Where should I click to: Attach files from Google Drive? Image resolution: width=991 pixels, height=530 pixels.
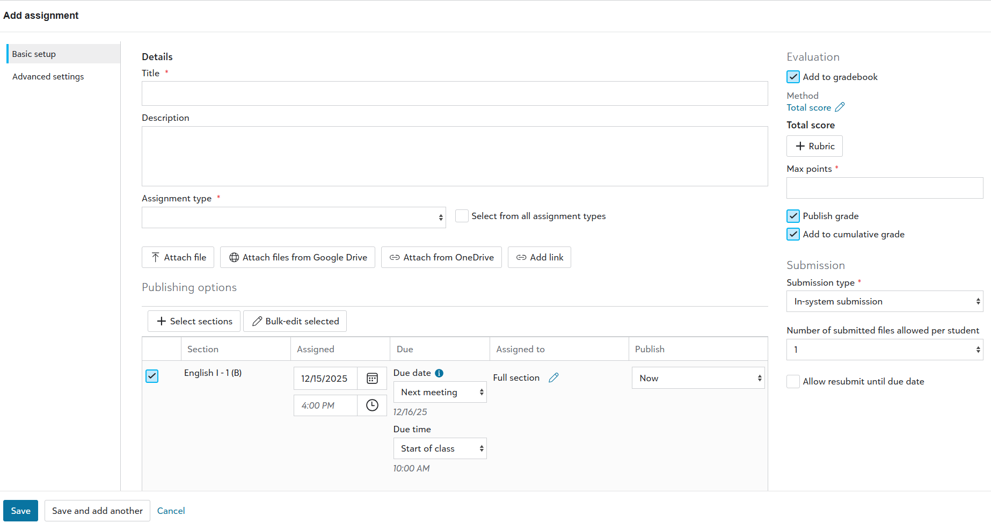click(x=297, y=257)
